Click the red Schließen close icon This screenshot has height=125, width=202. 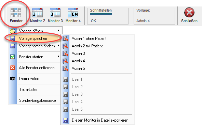pyautogui.click(x=189, y=12)
